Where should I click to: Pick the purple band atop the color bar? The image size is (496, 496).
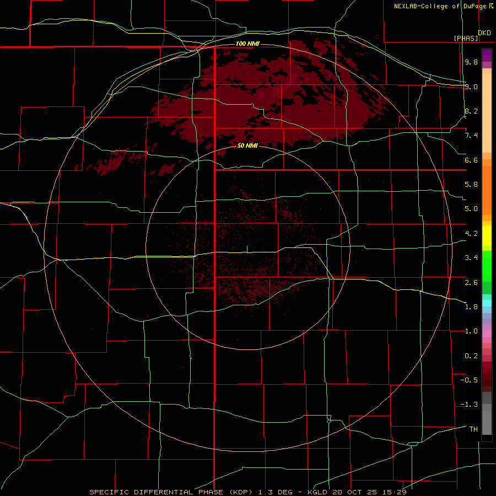coord(487,55)
